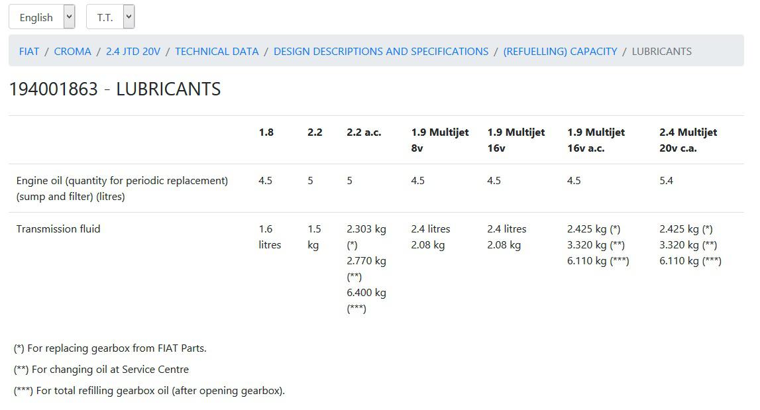Click the 2.2 a.c. column header
The height and width of the screenshot is (410, 760).
click(364, 132)
